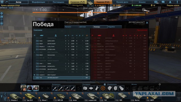Click the Ускорить прогресс button
Image resolution: width=181 pixels, height=102 pixels.
pyautogui.click(x=132, y=15)
